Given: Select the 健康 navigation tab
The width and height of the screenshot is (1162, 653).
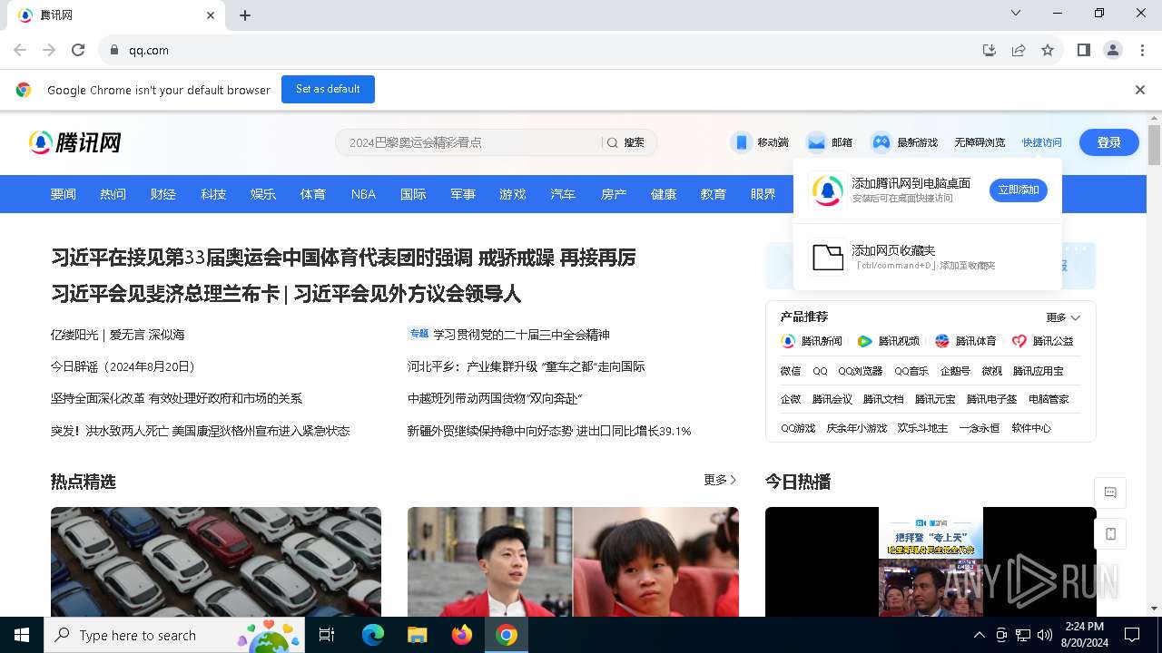Looking at the screenshot, I should point(664,194).
